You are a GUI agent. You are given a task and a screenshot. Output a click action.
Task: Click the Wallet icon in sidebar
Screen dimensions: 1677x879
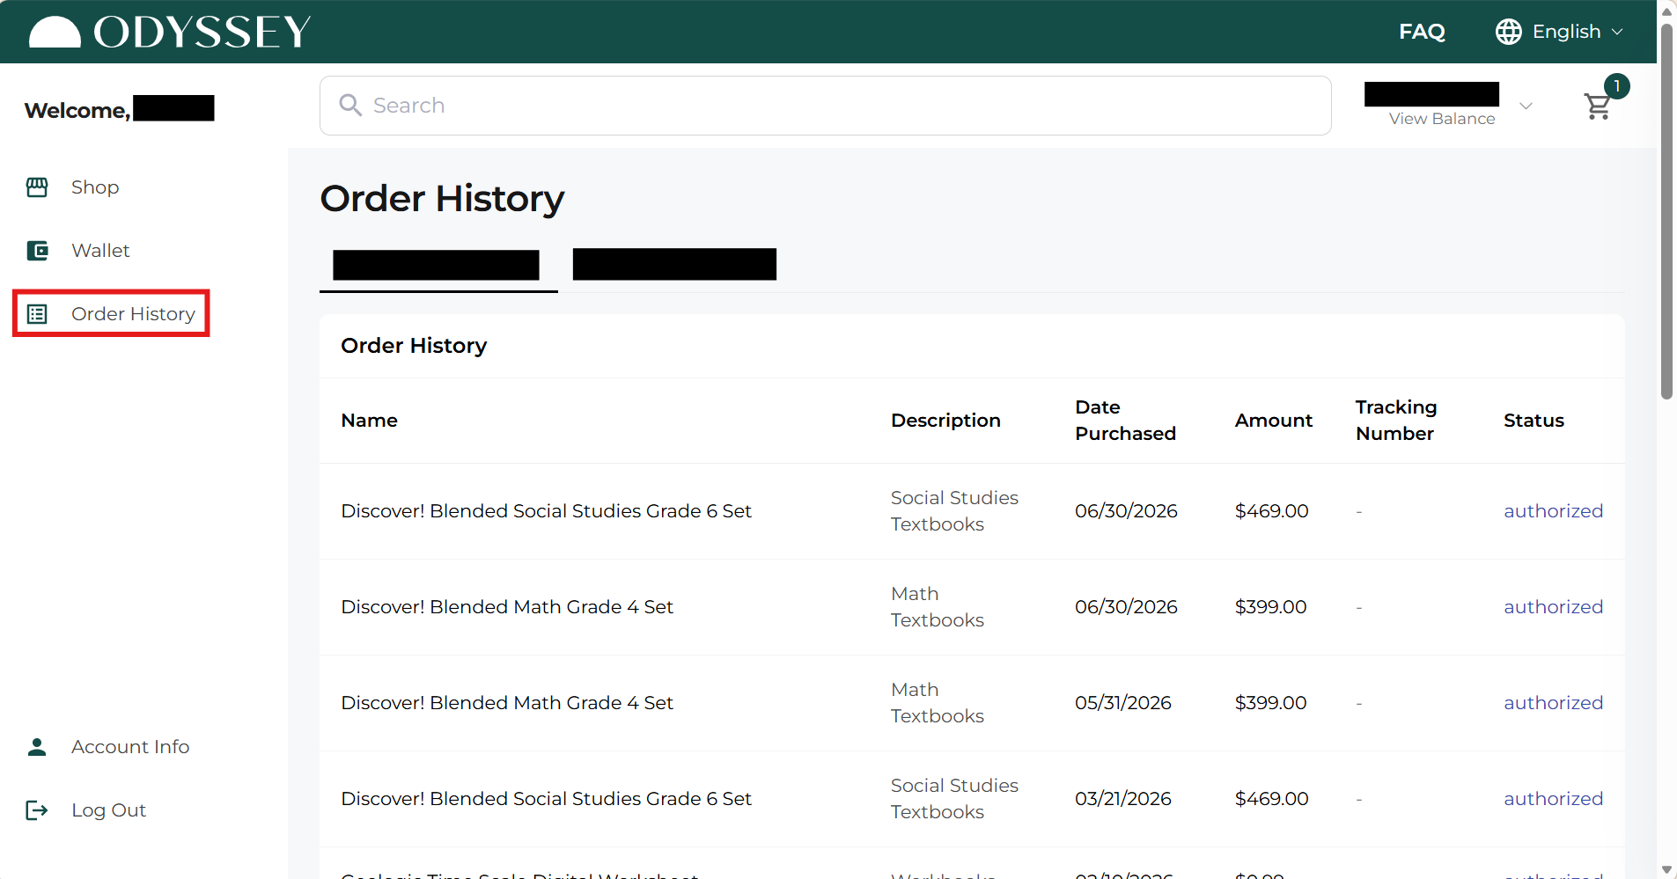pos(37,251)
